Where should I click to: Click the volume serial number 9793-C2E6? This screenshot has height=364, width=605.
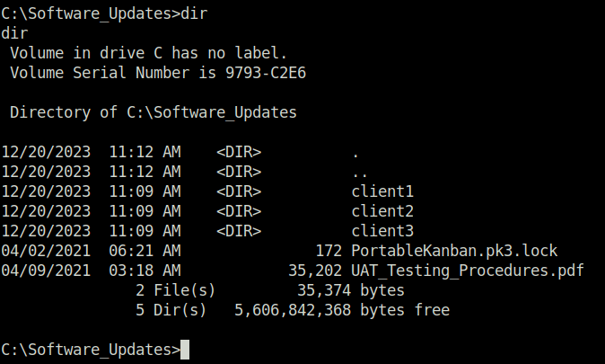266,73
